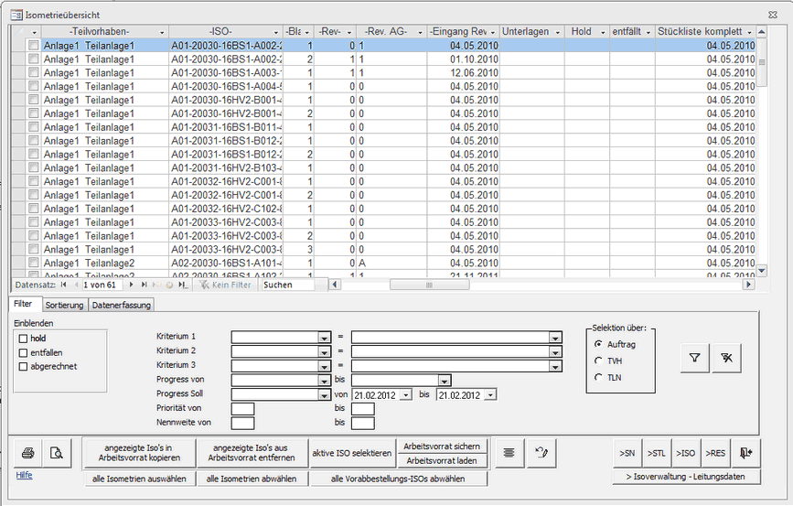793x506 pixels.
Task: Open the Kriterium 1 field dropdown
Action: coord(324,337)
